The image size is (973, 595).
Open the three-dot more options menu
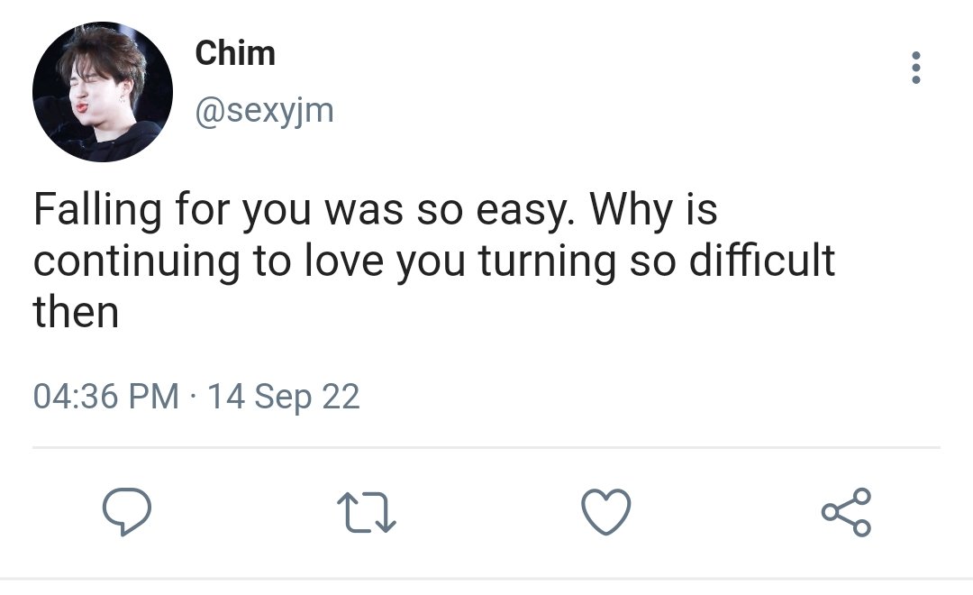point(916,67)
